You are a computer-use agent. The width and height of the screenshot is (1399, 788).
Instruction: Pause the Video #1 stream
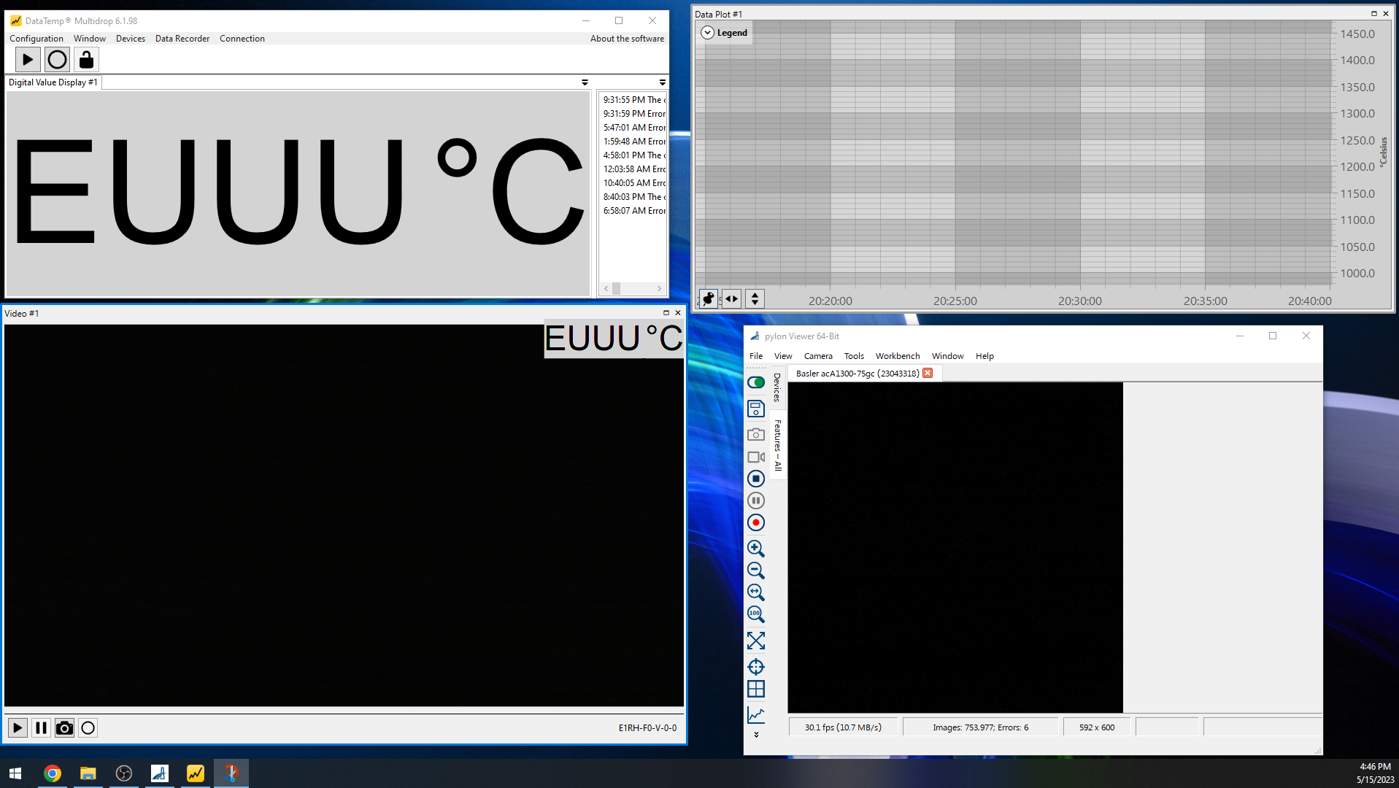coord(41,728)
